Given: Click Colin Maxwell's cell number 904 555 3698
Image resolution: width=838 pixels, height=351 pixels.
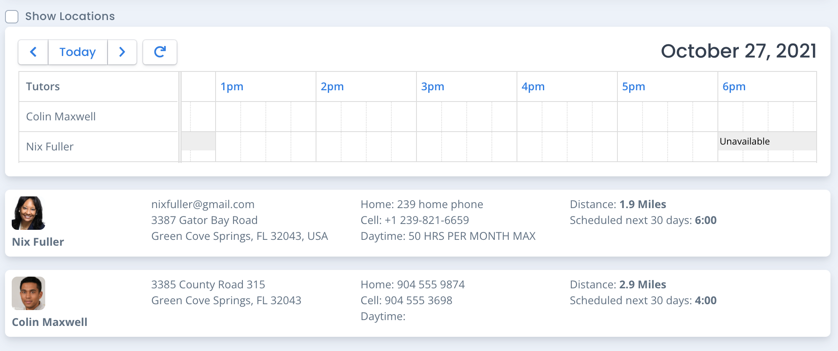Looking at the screenshot, I should click(419, 300).
